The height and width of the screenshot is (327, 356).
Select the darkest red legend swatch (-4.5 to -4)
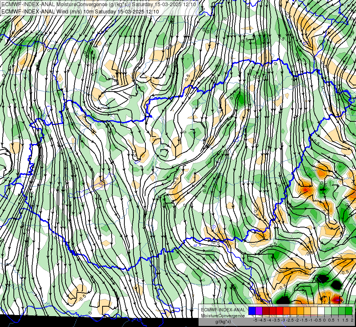click(266, 311)
